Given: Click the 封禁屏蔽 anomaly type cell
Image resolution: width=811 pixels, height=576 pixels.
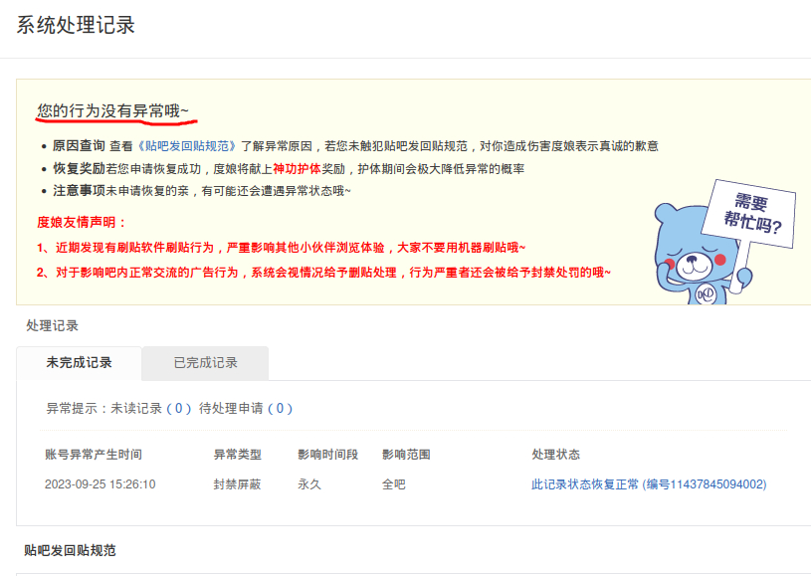Looking at the screenshot, I should tap(237, 484).
